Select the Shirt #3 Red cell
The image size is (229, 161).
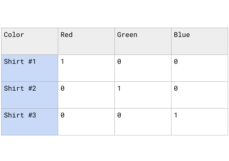[x=86, y=122]
